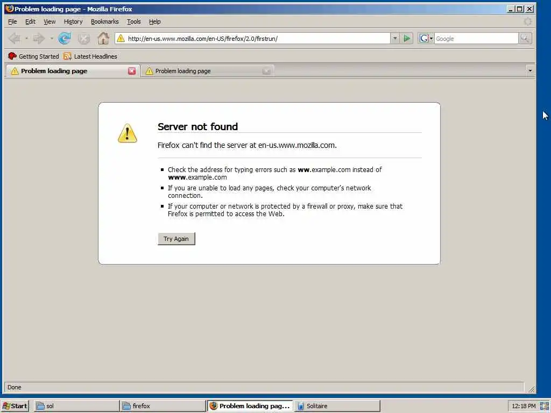Open the address bar URL history dropdown
This screenshot has height=413, width=551.
(x=394, y=38)
